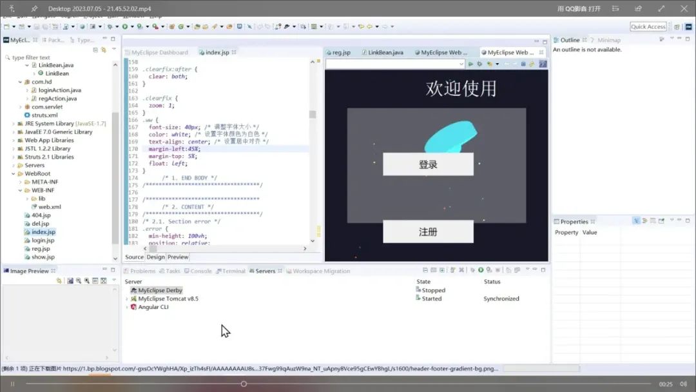Screen dimensions: 696x392
Task: Pin the video player window on top
Action: pos(34,8)
